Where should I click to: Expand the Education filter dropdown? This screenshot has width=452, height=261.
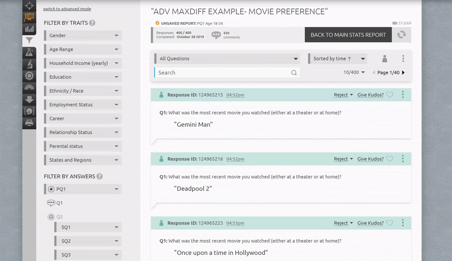(83, 77)
